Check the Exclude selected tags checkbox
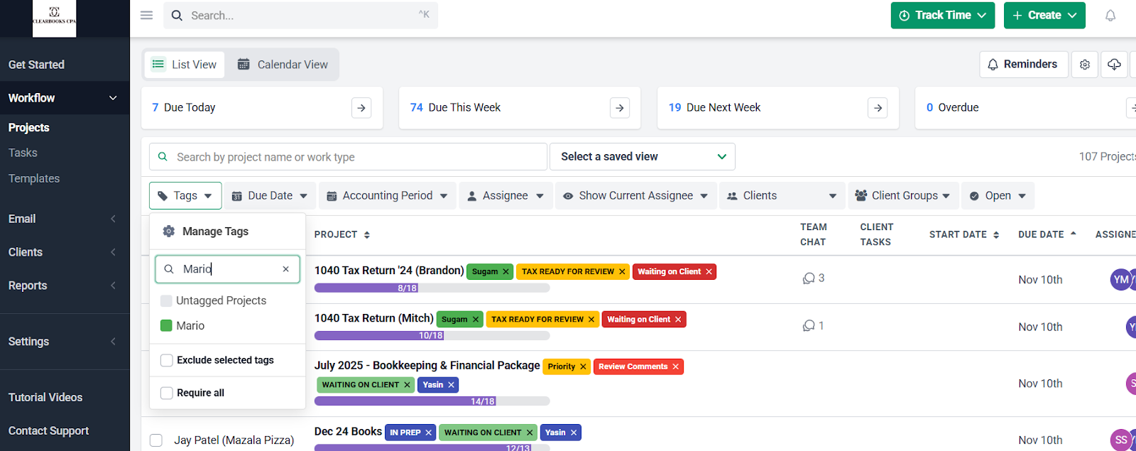This screenshot has width=1136, height=451. coord(167,360)
